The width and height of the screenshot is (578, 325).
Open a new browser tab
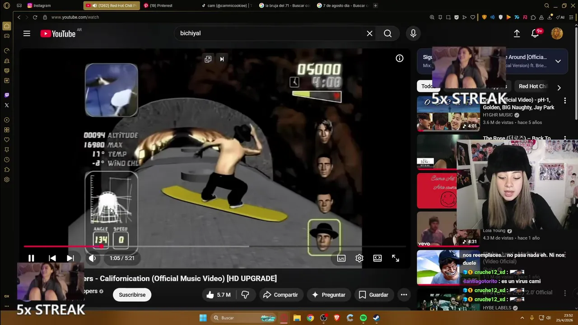[375, 5]
